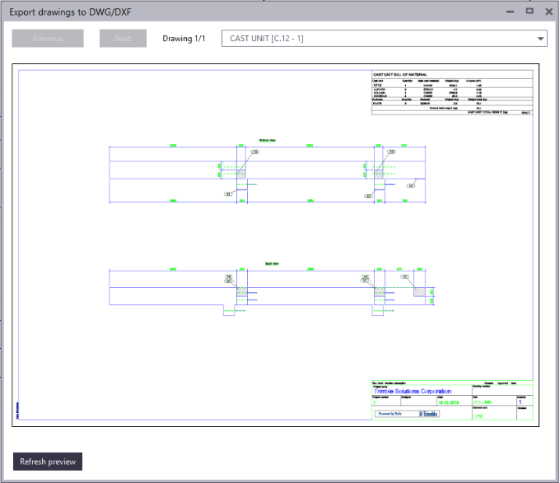Click the COLUMN text in title block
The width and height of the screenshot is (560, 483).
(483, 402)
